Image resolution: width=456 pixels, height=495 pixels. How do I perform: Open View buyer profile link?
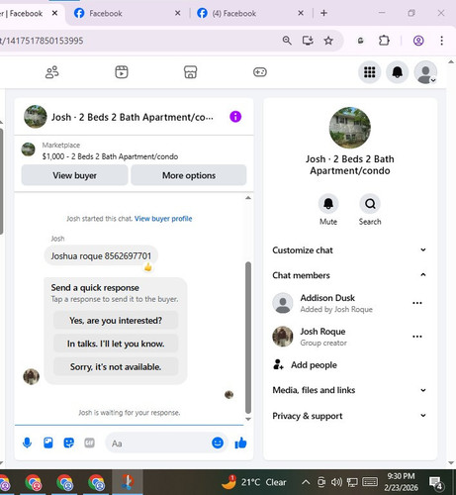pyautogui.click(x=163, y=219)
